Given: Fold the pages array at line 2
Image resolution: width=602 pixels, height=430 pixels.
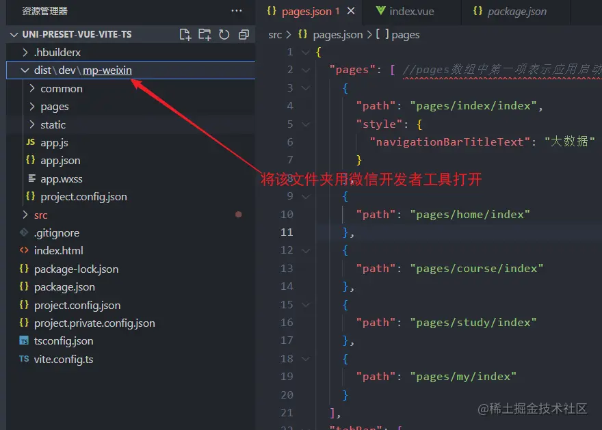Looking at the screenshot, I should point(306,70).
